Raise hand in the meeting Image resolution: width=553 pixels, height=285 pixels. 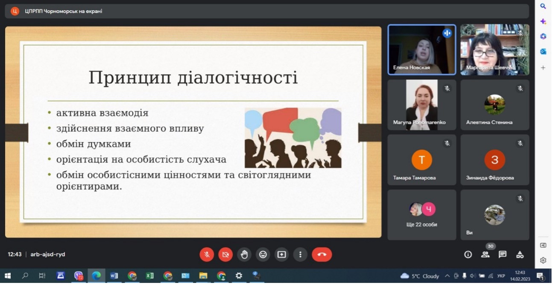point(244,254)
